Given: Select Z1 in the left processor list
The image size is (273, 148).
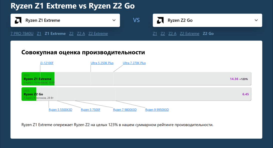Looking at the screenshot, I should click(x=39, y=34).
